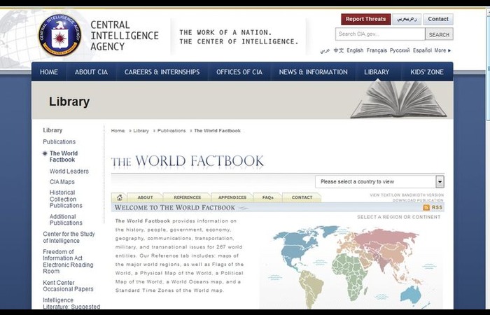Open HOME in main navigation

click(x=49, y=72)
